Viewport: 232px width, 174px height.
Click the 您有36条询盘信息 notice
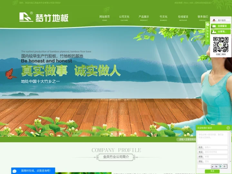[x=203, y=3]
